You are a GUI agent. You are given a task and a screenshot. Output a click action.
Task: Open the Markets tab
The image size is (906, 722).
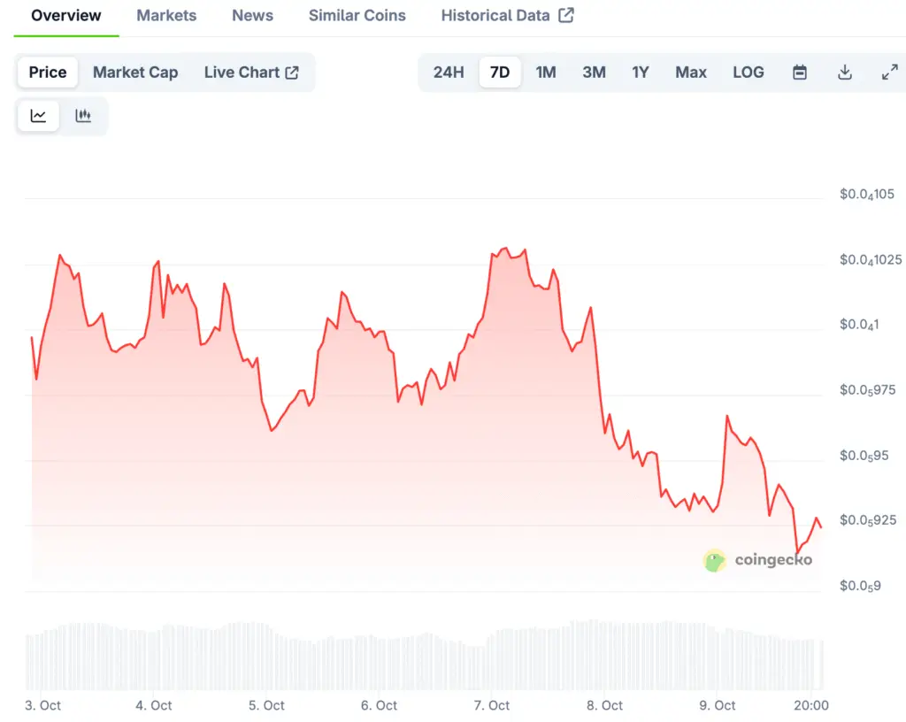click(x=166, y=16)
